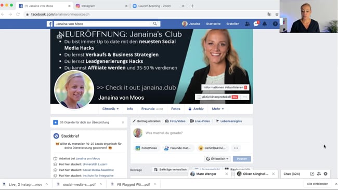Reload the page
Image resolution: width=338 pixels, height=190 pixels.
click(x=18, y=14)
